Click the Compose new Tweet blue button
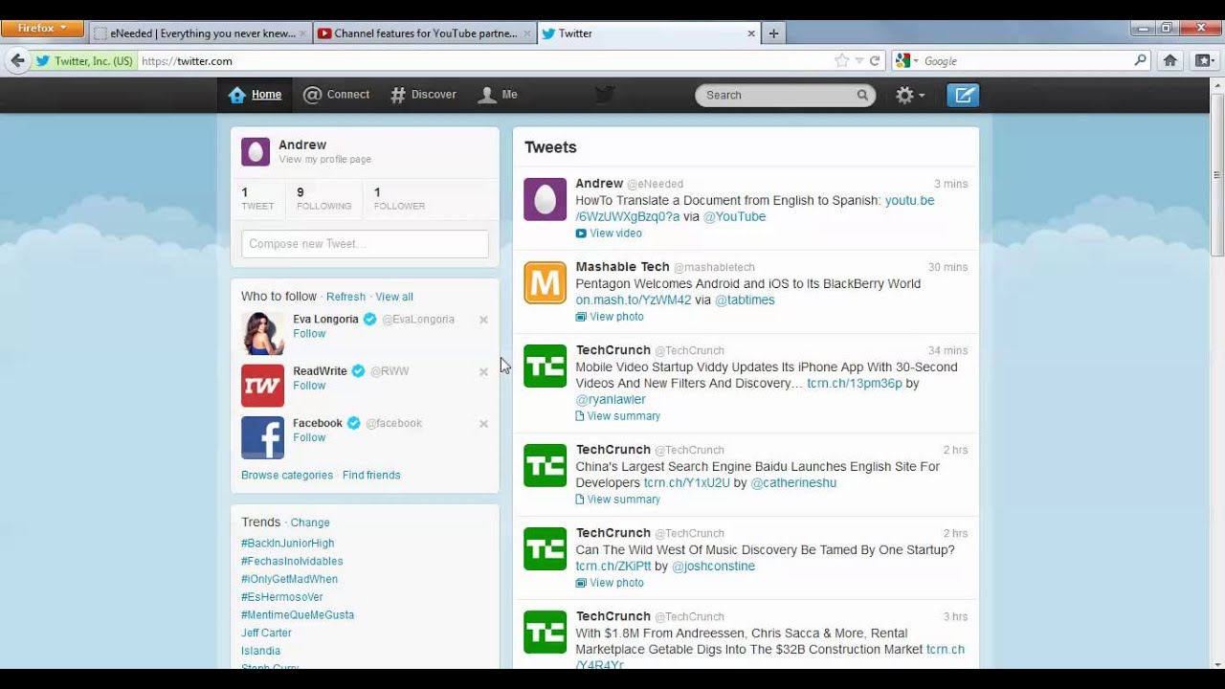The width and height of the screenshot is (1225, 689). tap(963, 95)
